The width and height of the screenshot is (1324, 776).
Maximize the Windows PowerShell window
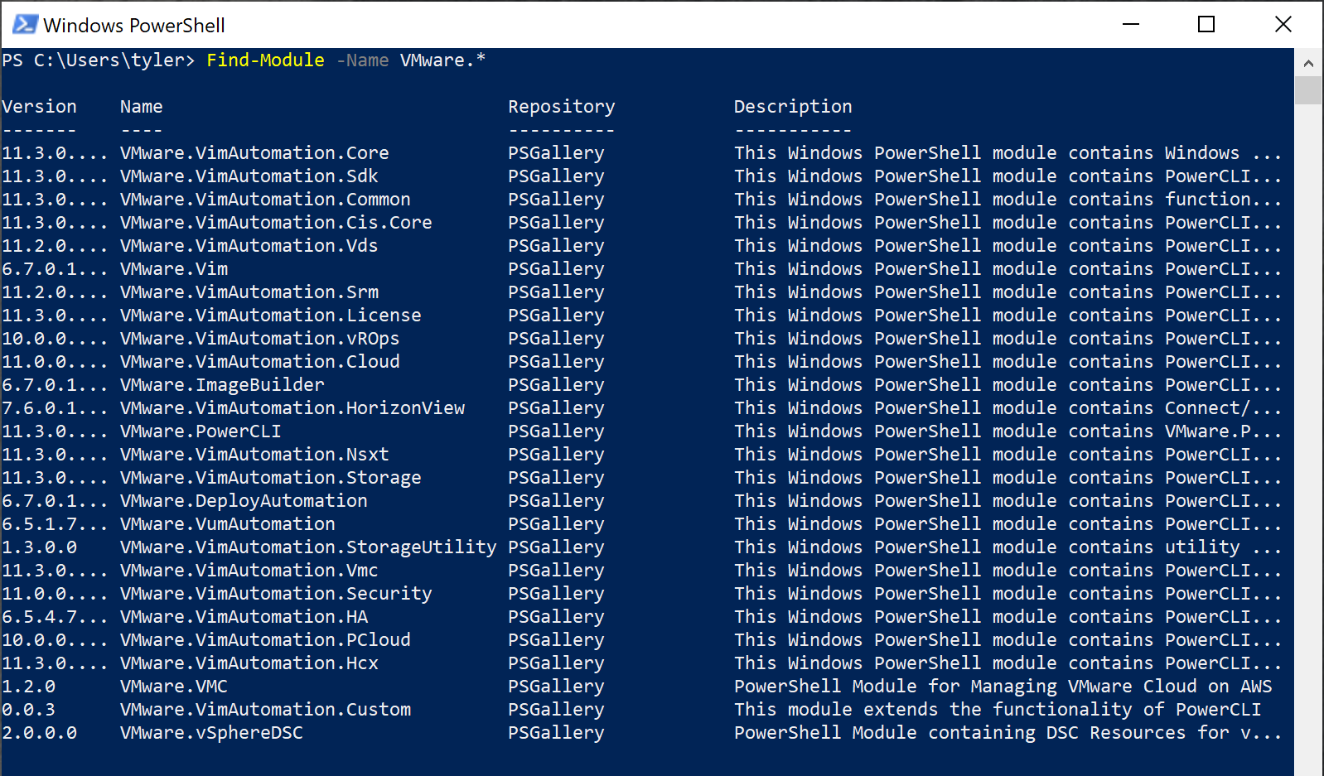[1206, 24]
